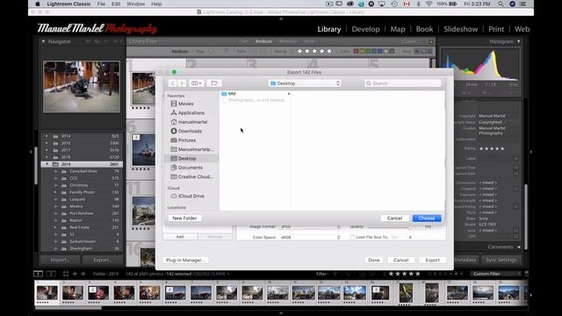Switch to the Slideshow module
562x316 pixels.
click(x=460, y=29)
